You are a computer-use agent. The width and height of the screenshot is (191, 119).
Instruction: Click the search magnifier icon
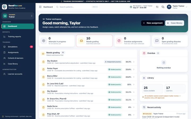[x=57, y=7]
